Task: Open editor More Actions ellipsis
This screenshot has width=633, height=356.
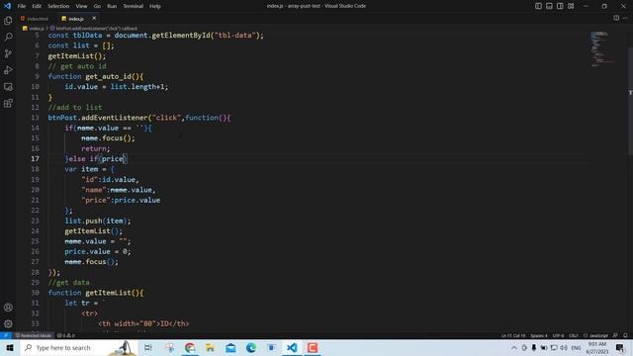Action: coord(625,18)
